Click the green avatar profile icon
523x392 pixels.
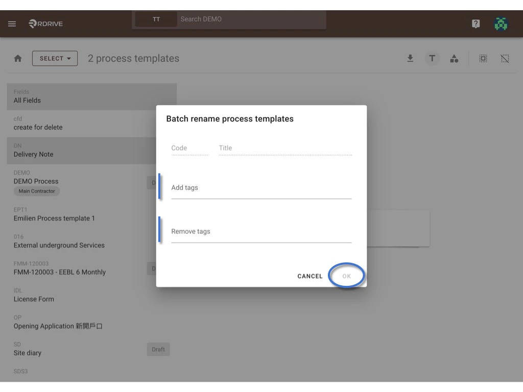(x=501, y=23)
